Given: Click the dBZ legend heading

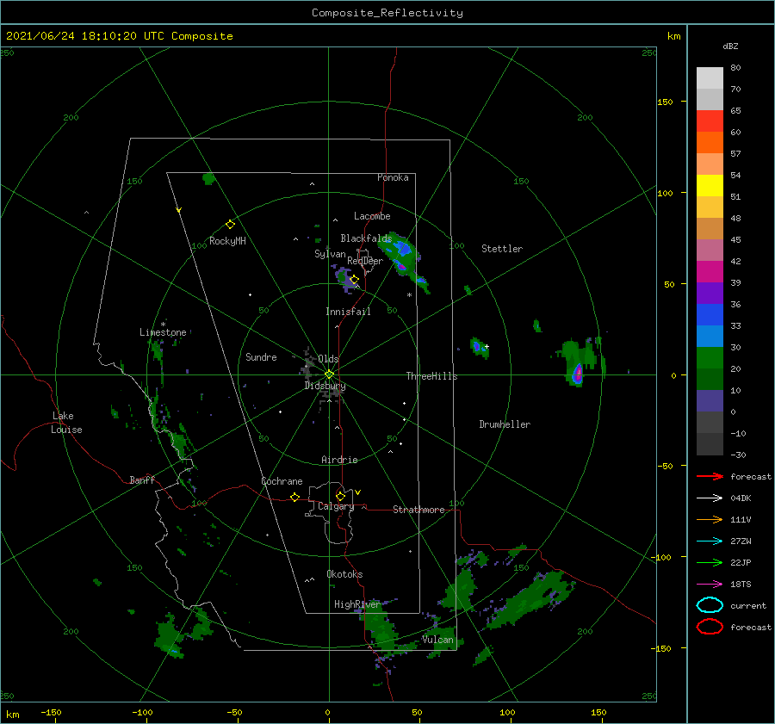Looking at the screenshot, I should pyautogui.click(x=730, y=46).
